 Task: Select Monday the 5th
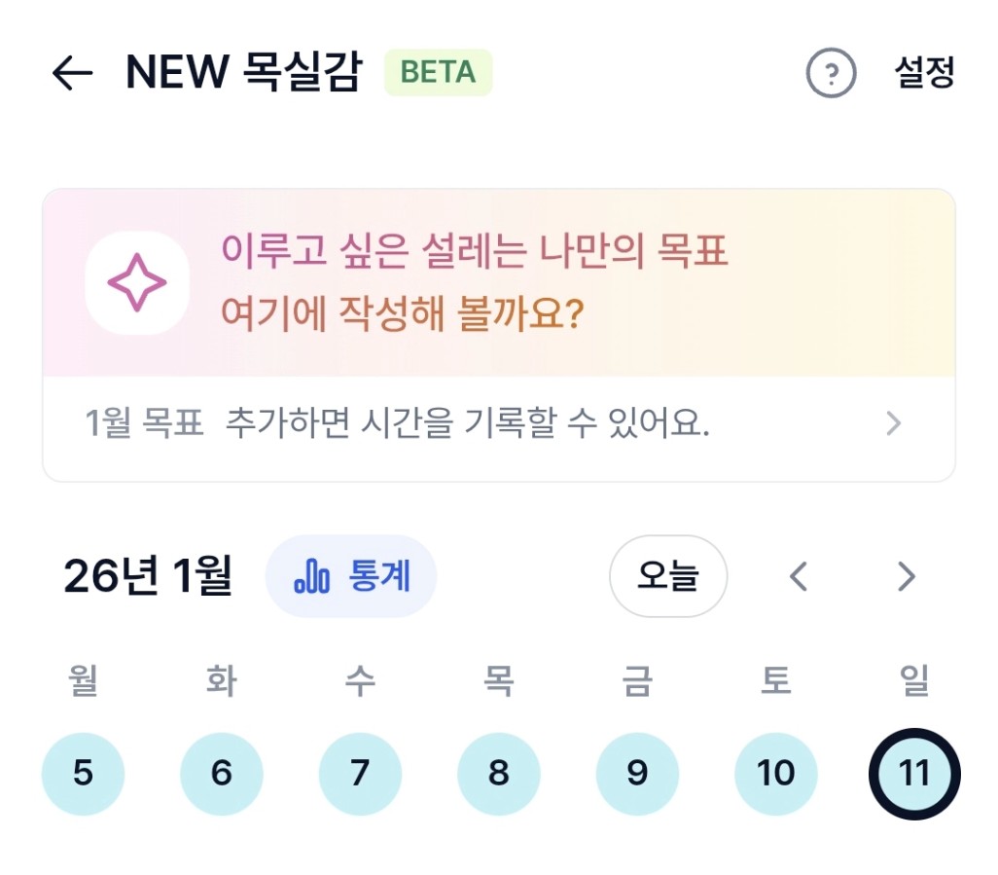pyautogui.click(x=83, y=774)
